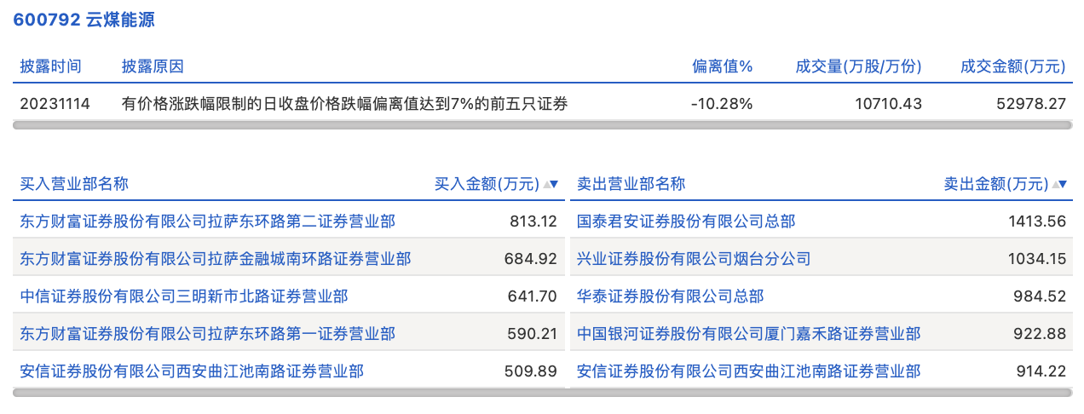
Task: Open 东方财富证券 拉萨东环路第一证券营业部 link
Action: (207, 334)
